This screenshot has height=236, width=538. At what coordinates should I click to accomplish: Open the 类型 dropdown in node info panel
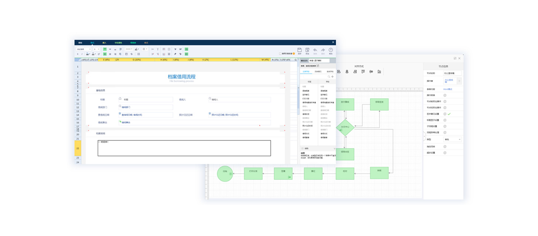(x=452, y=139)
